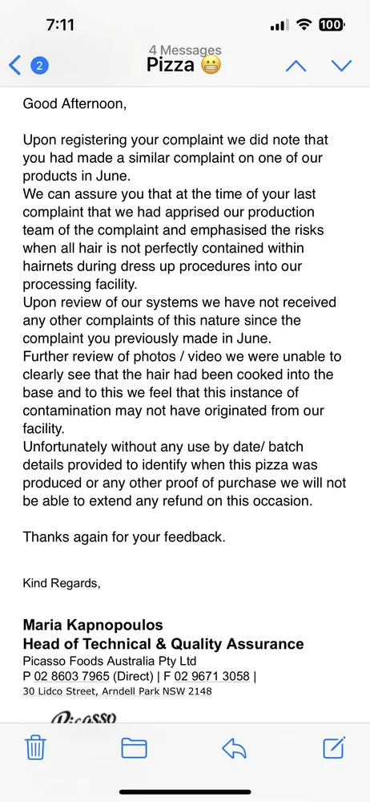The height and width of the screenshot is (802, 370).
Task: Tap the 7:11 clock in status bar
Action: tap(60, 25)
